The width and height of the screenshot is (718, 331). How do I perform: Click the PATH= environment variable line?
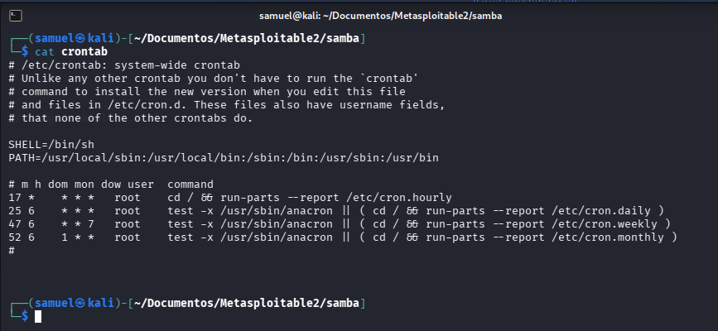pos(224,157)
